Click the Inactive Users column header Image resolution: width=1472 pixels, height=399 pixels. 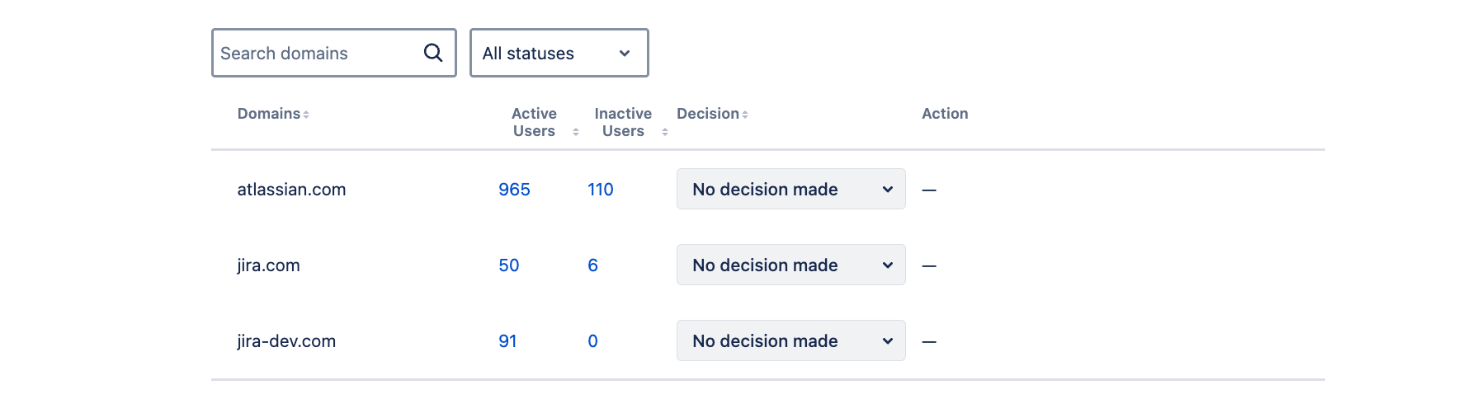tap(623, 122)
